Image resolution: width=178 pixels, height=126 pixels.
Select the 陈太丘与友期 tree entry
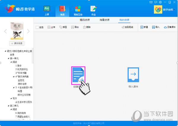[24, 95]
